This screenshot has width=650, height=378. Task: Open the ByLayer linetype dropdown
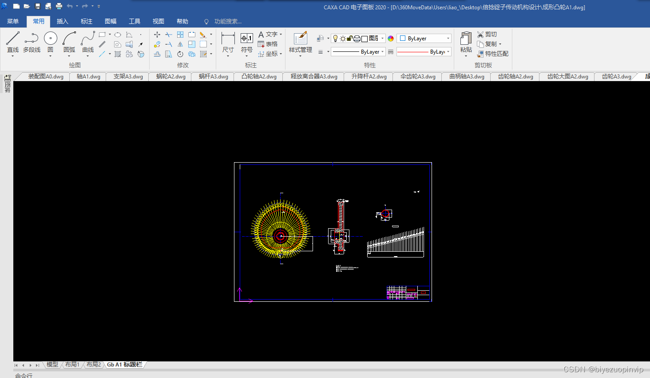pos(382,52)
